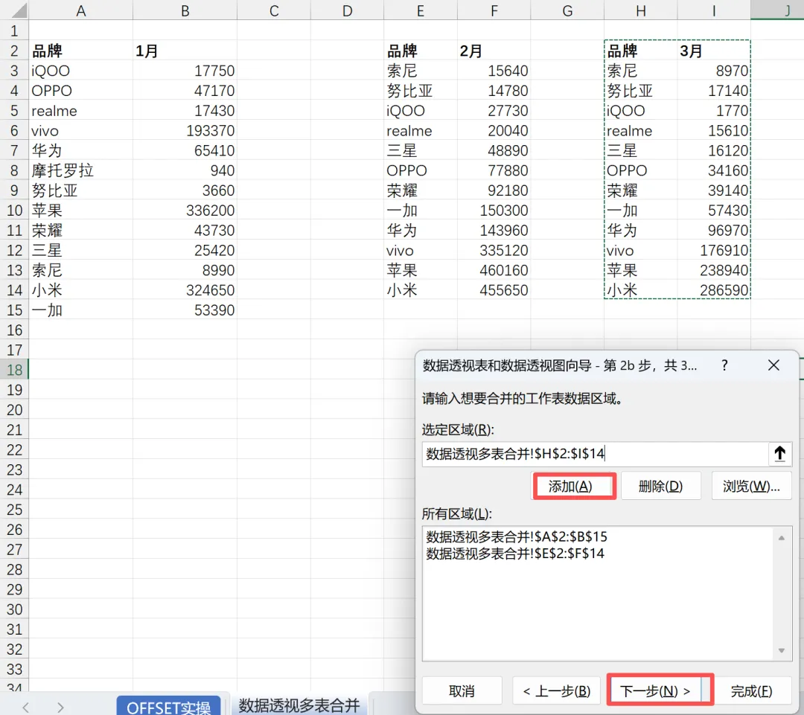Select cell with value 176910
The width and height of the screenshot is (804, 715).
pos(714,250)
